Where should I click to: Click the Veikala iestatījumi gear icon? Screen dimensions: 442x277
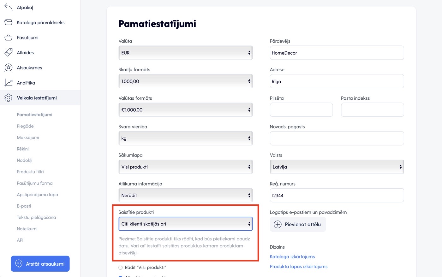pos(9,98)
